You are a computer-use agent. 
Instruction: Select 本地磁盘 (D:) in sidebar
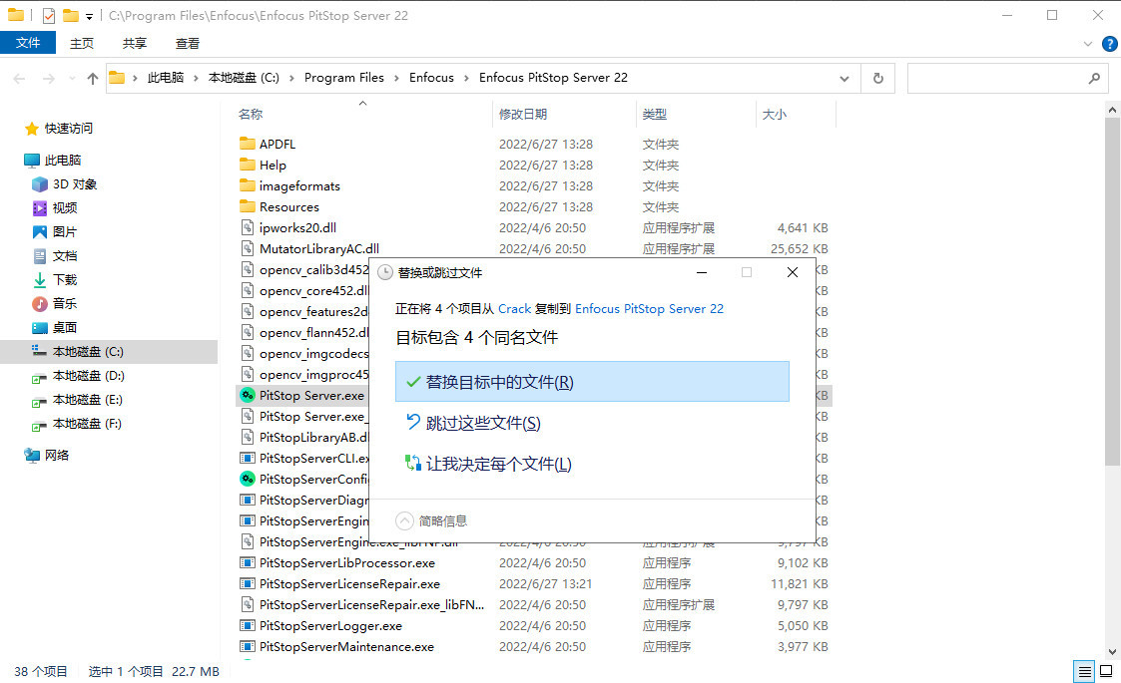click(x=88, y=376)
